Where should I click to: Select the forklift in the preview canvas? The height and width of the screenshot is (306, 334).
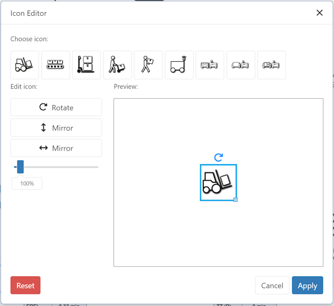point(218,182)
